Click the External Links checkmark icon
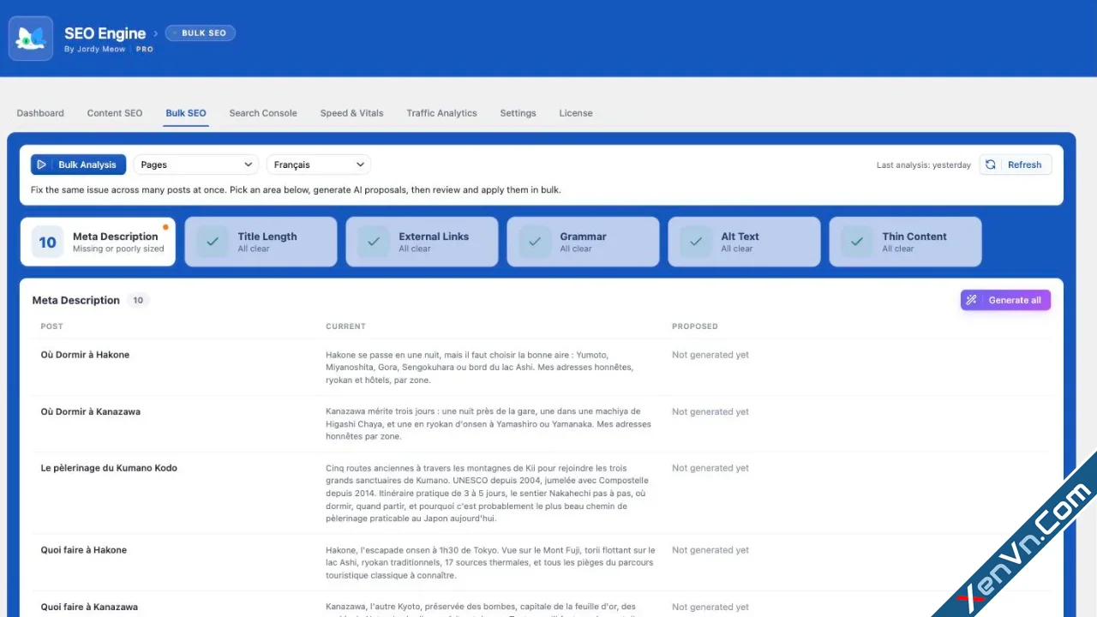 point(373,242)
